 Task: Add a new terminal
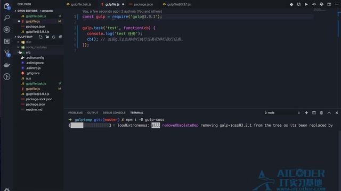pyautogui.click(x=306, y=113)
